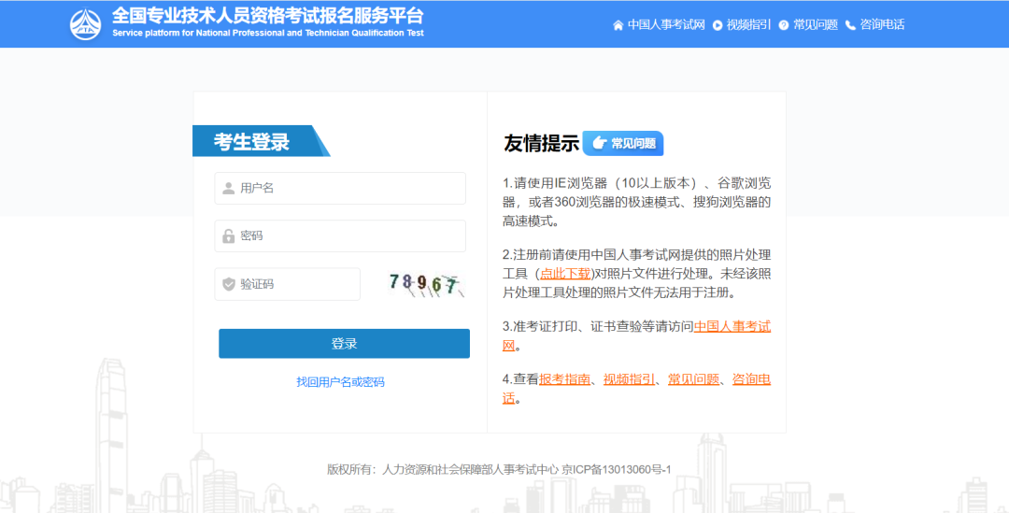Click the user silhouette icon in username field
The width and height of the screenshot is (1009, 513).
pos(229,188)
